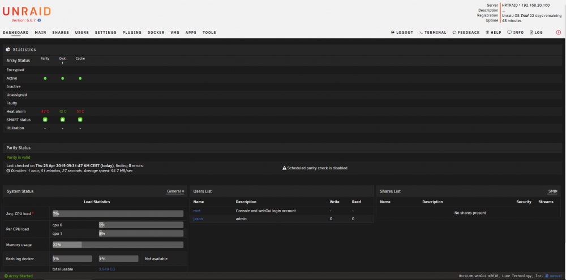Click Parity temperature 47 C

pos(45,112)
